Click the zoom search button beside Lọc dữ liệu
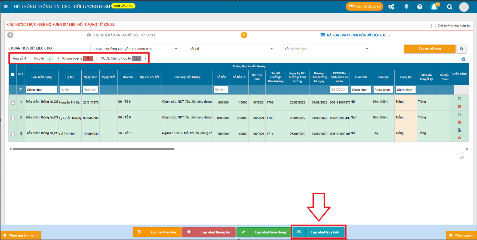This screenshot has height=240, width=477. tap(461, 49)
